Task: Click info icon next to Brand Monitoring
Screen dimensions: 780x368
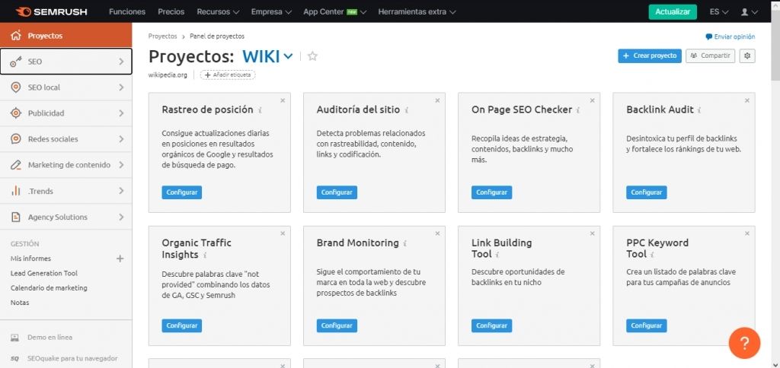Action: click(x=405, y=243)
